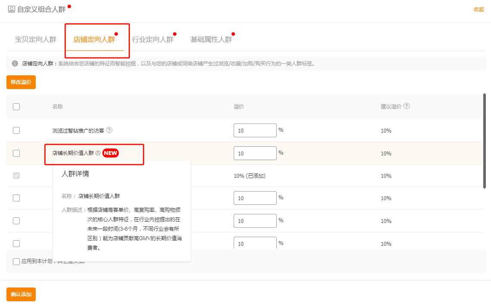Image resolution: width=491 pixels, height=306 pixels.
Task: Click the question mark next to 浏览过智钻推广的访客
Action: pos(109,130)
